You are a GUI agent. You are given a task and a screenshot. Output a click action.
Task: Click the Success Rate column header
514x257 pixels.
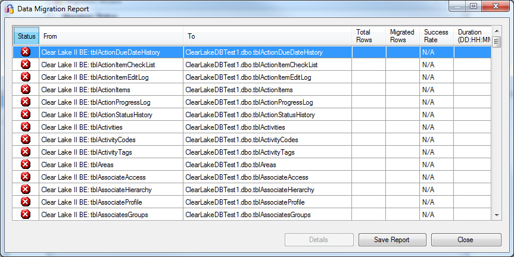(437, 36)
